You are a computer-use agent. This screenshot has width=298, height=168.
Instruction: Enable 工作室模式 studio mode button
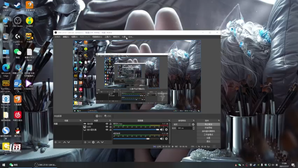[x=208, y=135]
